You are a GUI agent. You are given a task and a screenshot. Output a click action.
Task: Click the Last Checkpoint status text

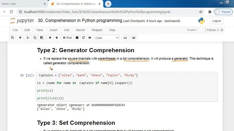tap(143, 21)
